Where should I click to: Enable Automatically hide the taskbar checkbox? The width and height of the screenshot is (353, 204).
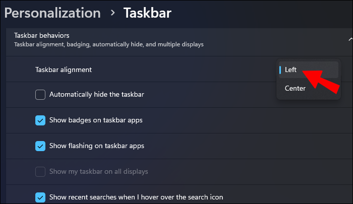point(40,94)
